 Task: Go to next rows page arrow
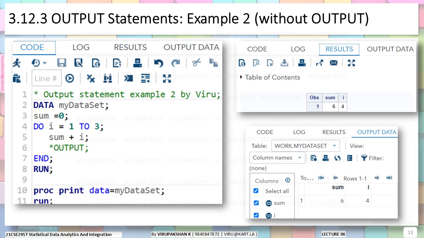377,178
